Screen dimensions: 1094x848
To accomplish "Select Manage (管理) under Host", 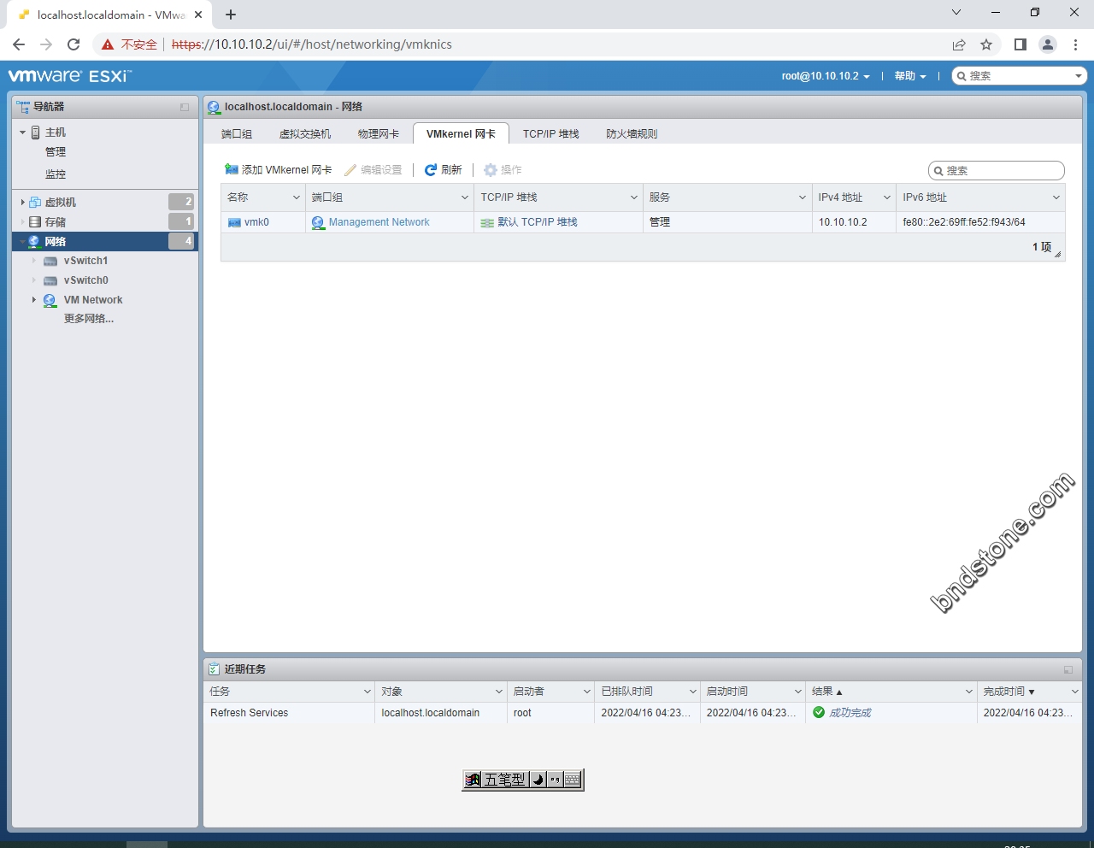I will (x=56, y=152).
